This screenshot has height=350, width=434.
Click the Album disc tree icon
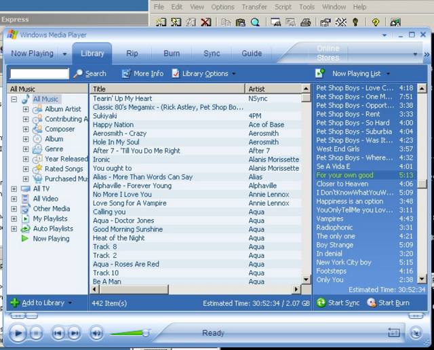37,139
